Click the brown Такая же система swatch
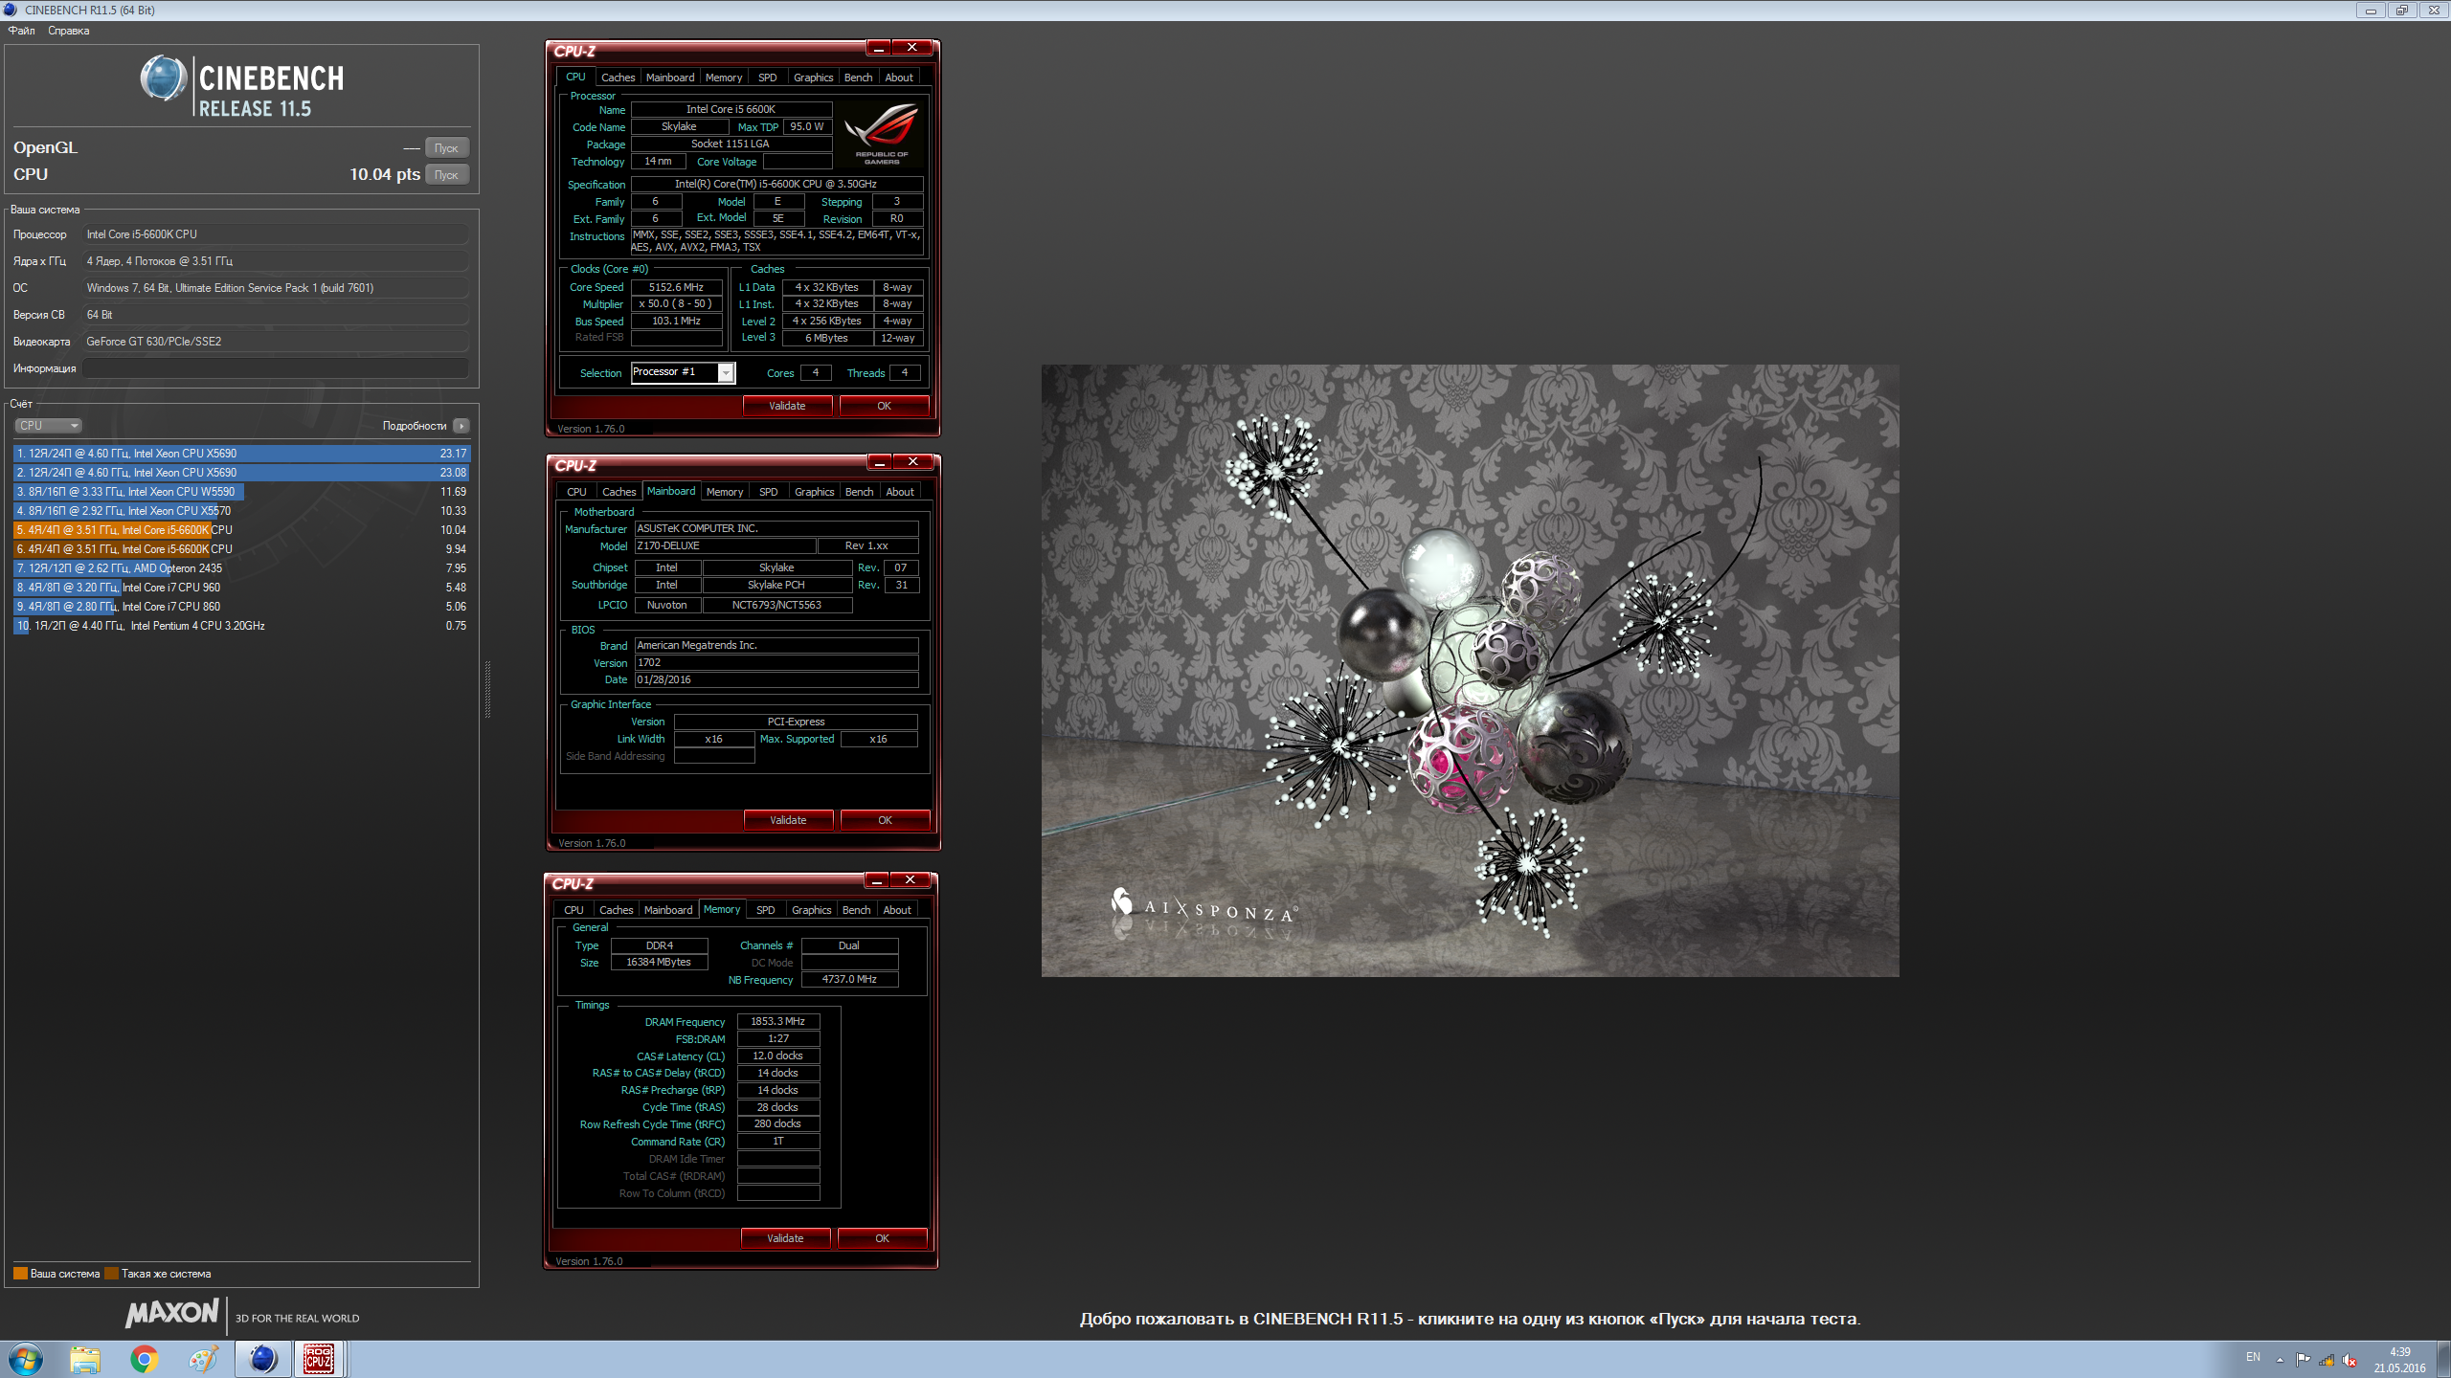 click(x=111, y=1274)
